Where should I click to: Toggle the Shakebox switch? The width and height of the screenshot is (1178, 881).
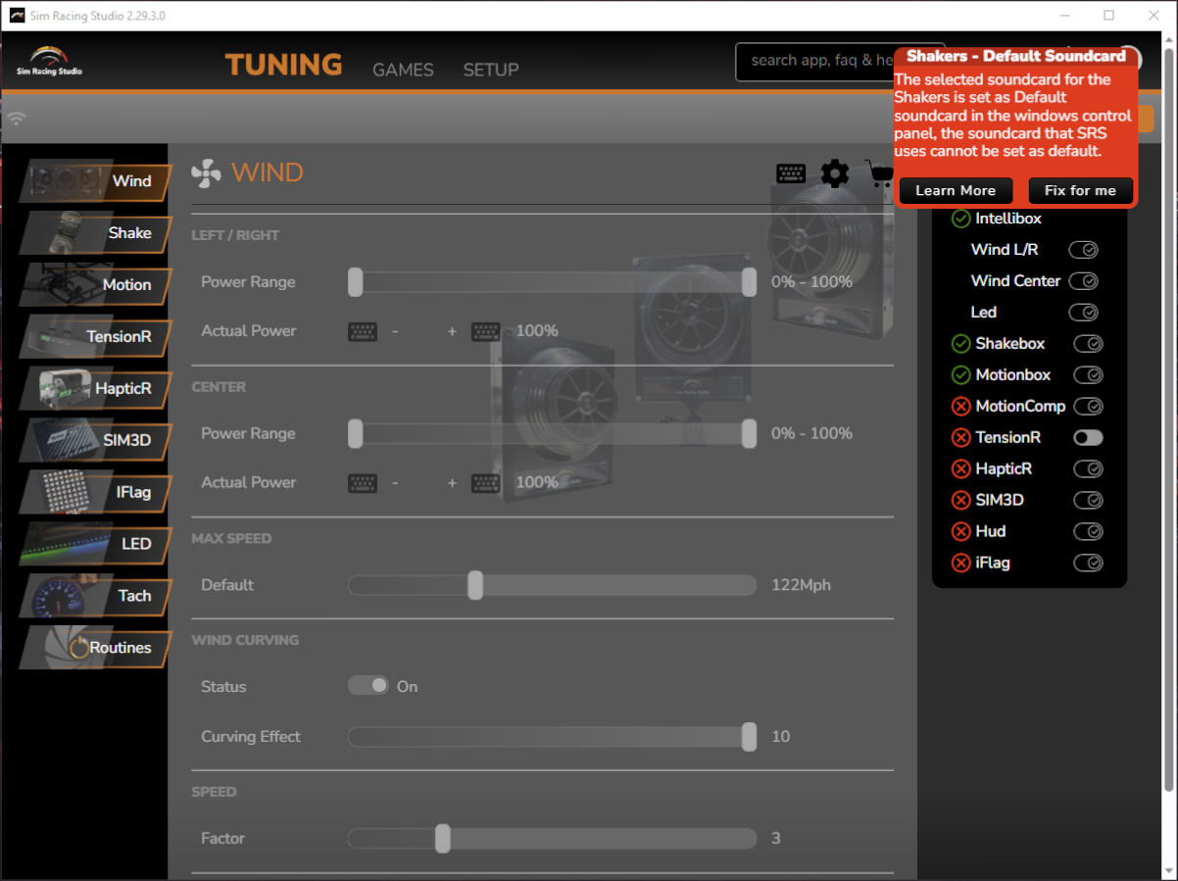tap(1088, 344)
